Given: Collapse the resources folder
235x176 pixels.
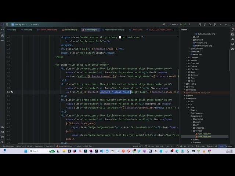Looking at the screenshot, I should click(184, 99).
